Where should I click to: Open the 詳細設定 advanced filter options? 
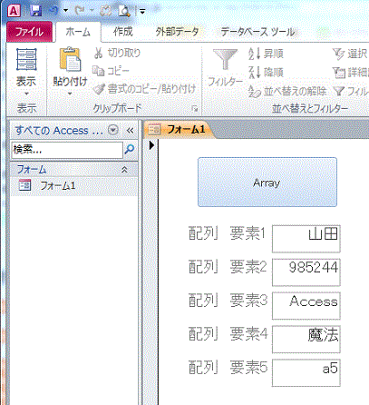click(x=350, y=72)
